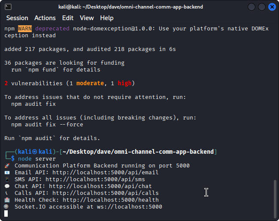Viewport: 279px width, 221px height.
Task: Open the Help menu
Action: click(x=106, y=18)
